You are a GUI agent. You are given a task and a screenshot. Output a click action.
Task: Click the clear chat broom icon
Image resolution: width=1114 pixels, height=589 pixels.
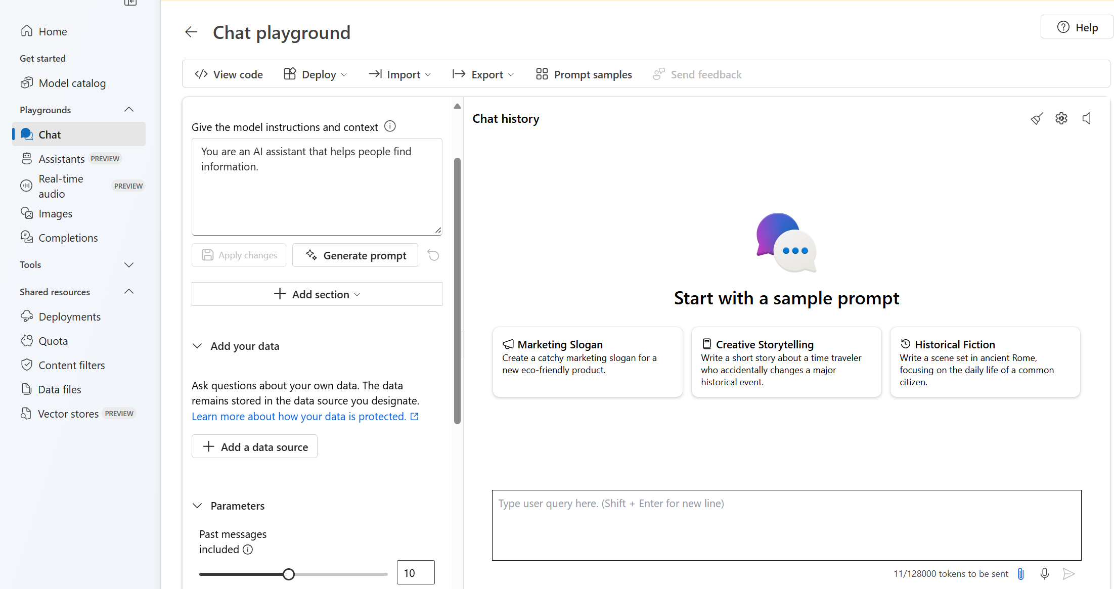[1037, 119]
